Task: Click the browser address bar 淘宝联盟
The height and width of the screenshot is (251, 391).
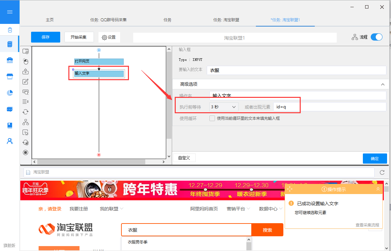Action: tap(199, 172)
